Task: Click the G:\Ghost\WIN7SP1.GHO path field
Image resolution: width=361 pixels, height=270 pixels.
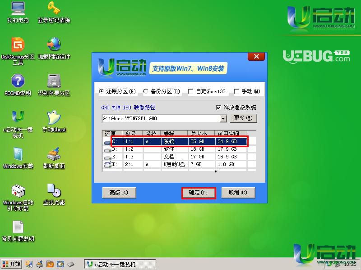Action: click(x=161, y=119)
